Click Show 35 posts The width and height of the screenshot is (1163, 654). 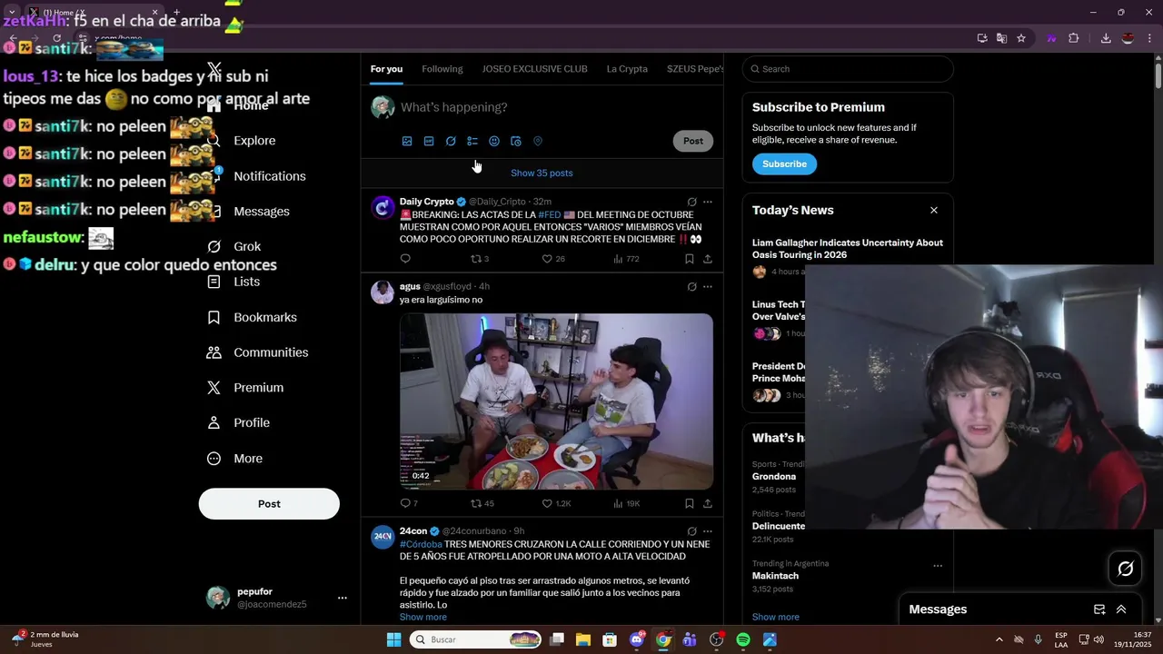pyautogui.click(x=542, y=173)
